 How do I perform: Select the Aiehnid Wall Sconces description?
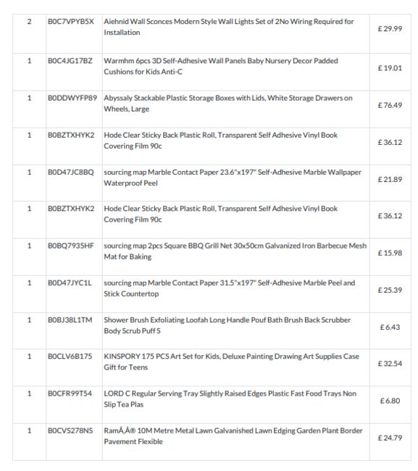228,27
